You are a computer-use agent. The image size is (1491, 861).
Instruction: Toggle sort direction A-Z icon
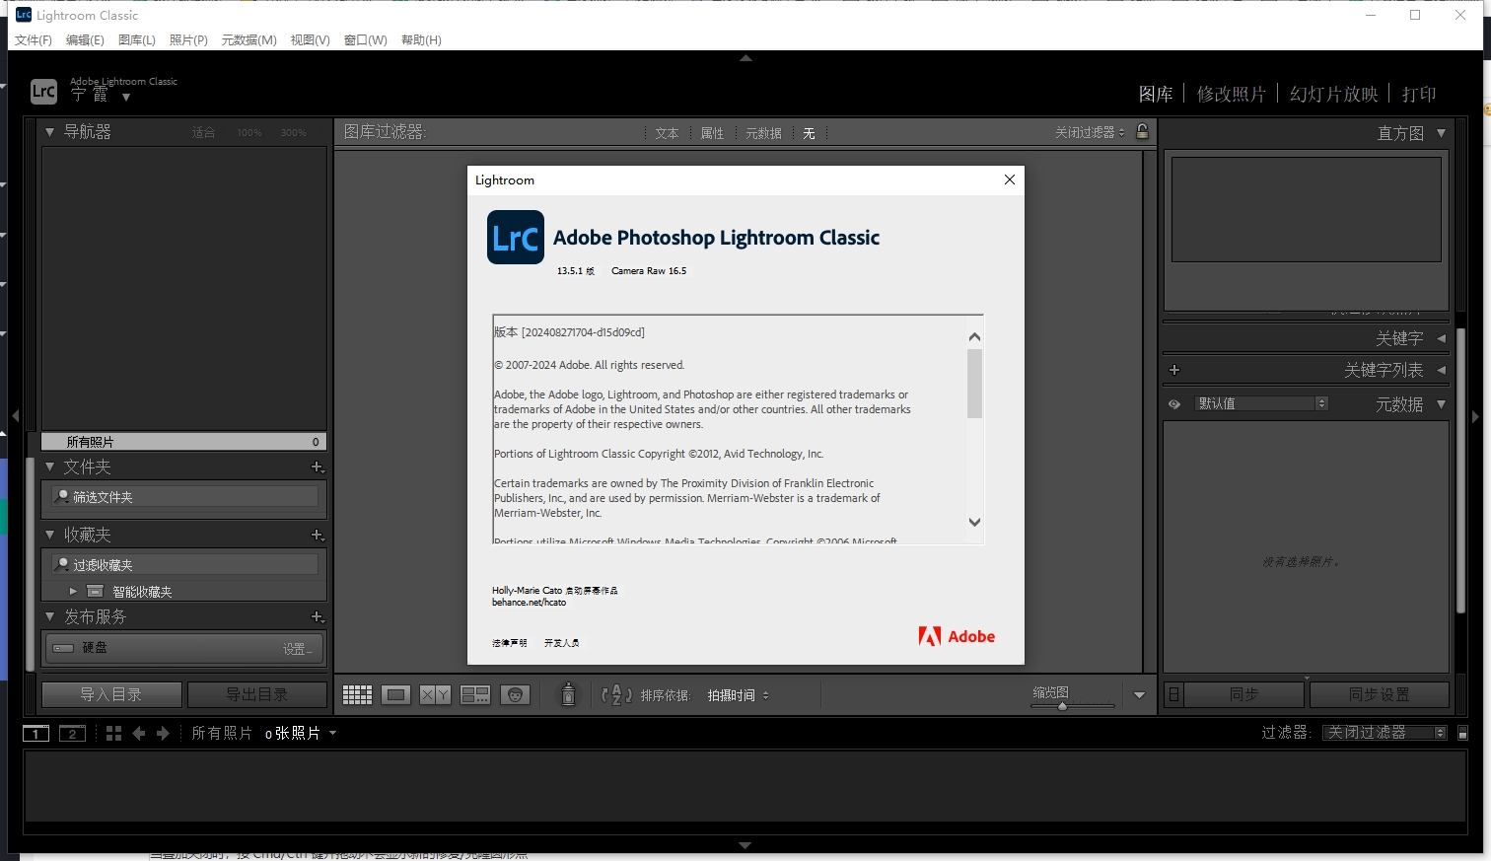tap(616, 695)
